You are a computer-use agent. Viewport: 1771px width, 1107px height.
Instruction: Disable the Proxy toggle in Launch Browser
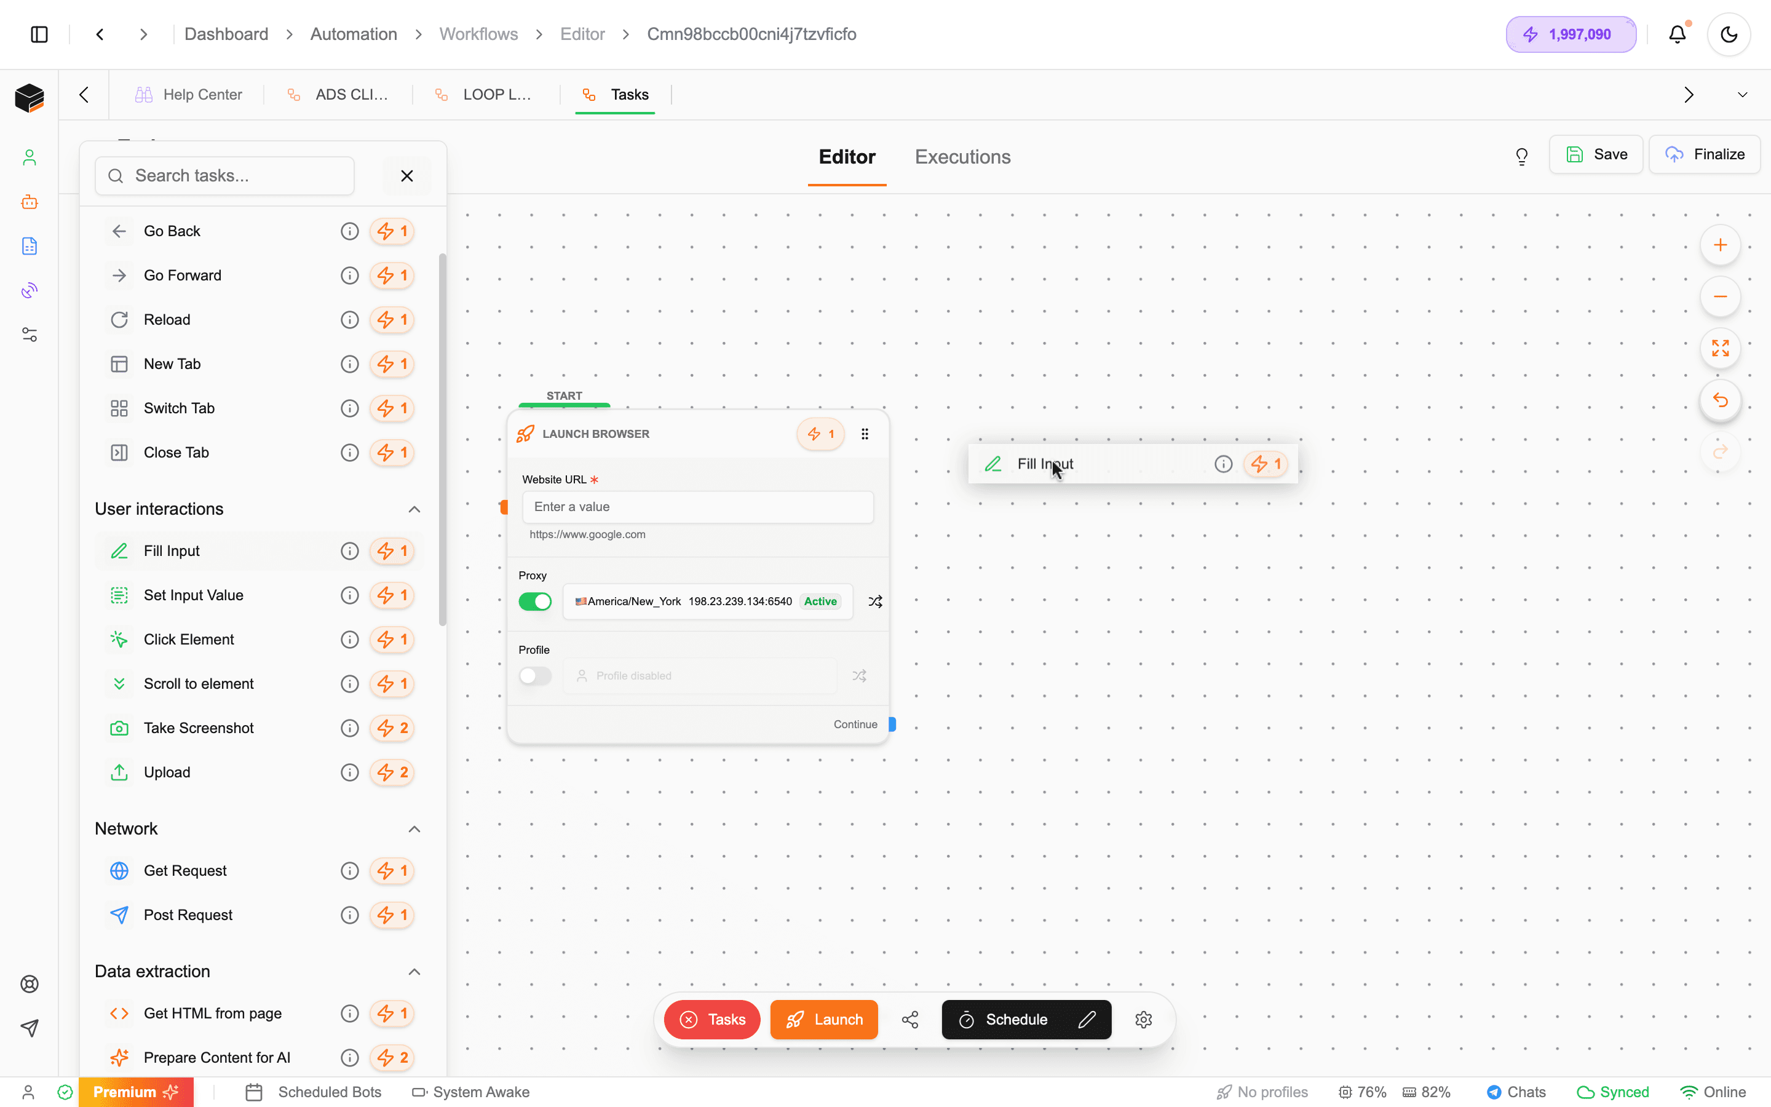click(x=535, y=601)
